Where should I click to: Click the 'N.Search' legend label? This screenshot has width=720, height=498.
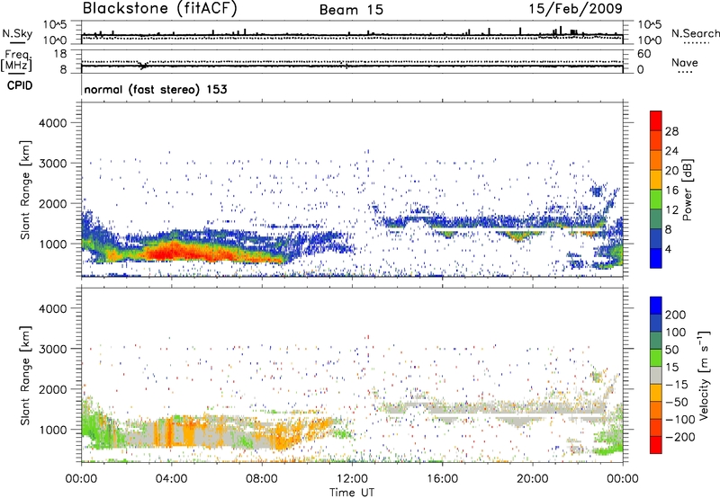(x=695, y=33)
